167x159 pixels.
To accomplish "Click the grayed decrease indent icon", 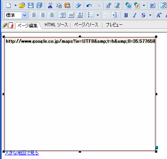I will click(106, 15).
